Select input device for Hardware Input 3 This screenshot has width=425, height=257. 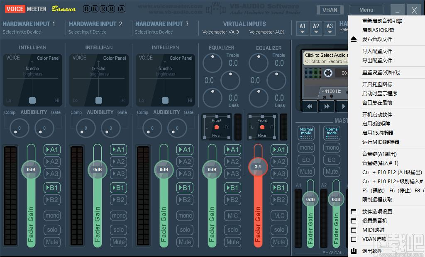click(154, 32)
